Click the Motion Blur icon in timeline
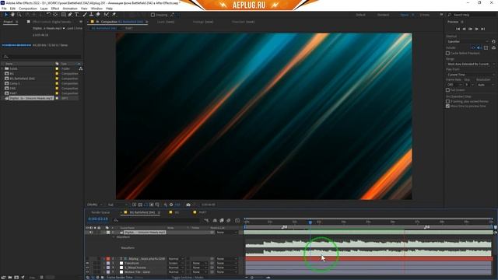 [228, 220]
